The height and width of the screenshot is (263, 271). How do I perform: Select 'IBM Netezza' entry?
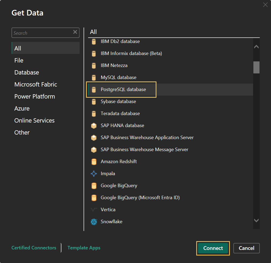pyautogui.click(x=170, y=65)
